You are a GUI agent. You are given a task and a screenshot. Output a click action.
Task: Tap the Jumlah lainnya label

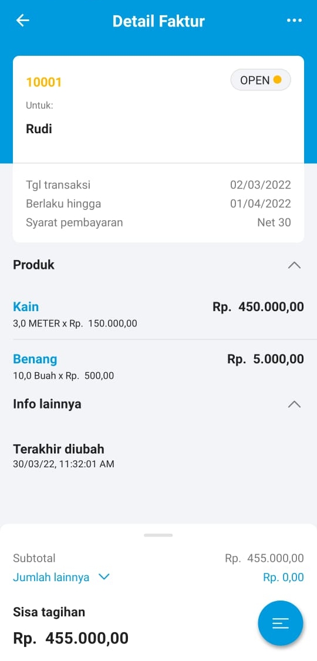click(51, 577)
